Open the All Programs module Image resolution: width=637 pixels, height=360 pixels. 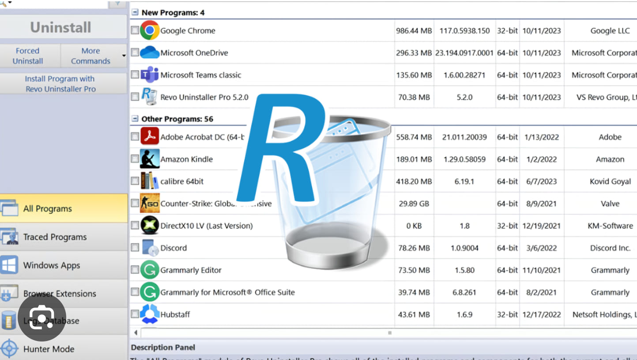[x=64, y=208]
